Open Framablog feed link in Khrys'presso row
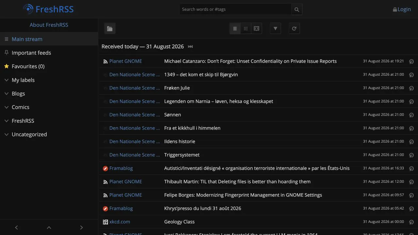This screenshot has width=418, height=235. [x=121, y=208]
